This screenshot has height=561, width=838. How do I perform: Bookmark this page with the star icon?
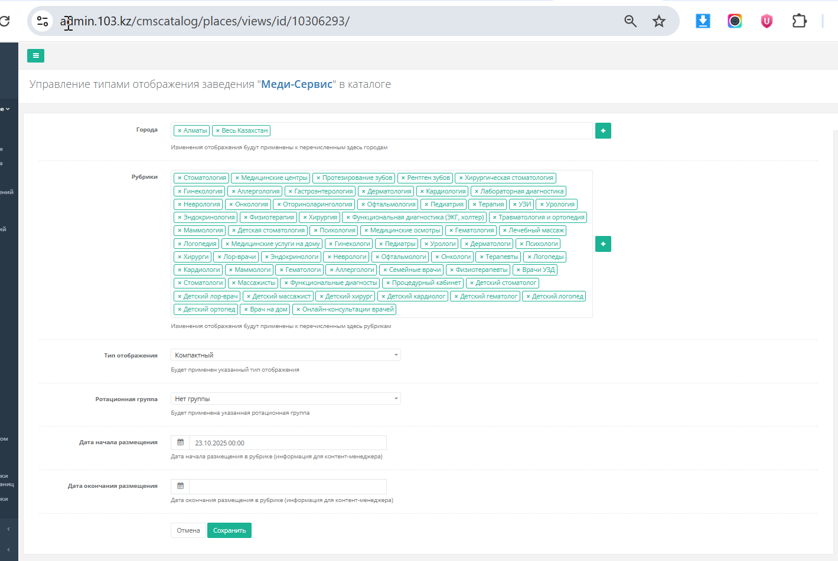coord(659,21)
